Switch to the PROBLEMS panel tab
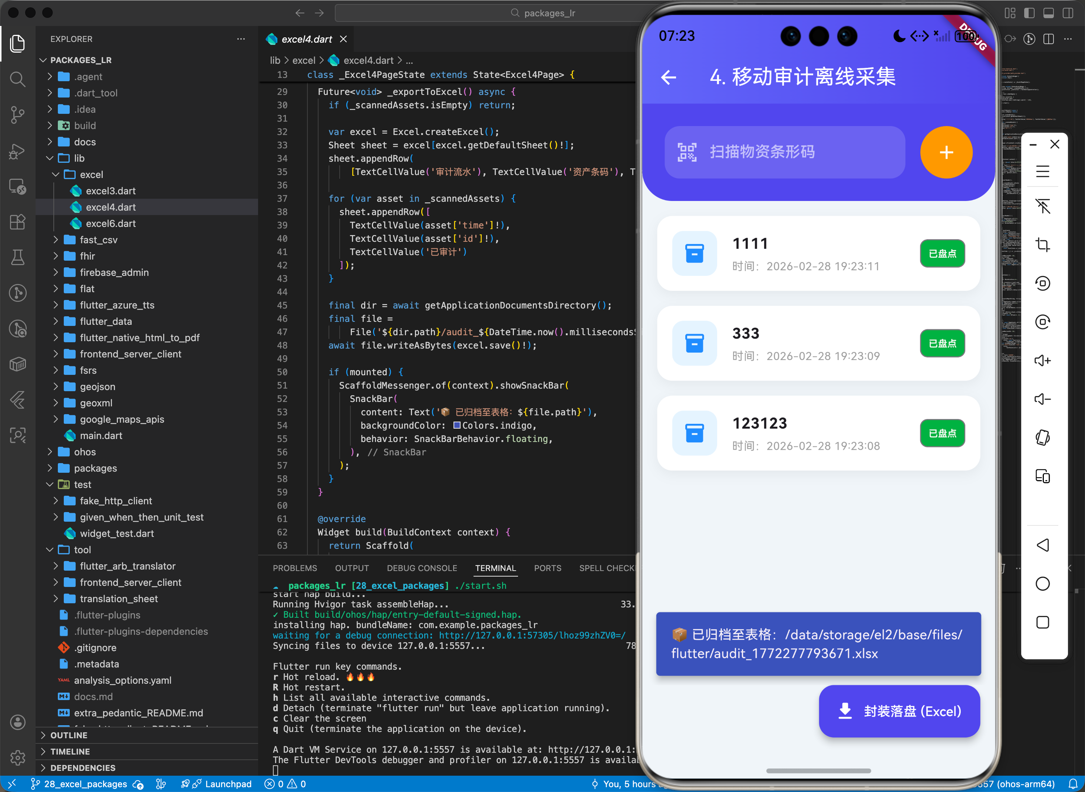This screenshot has height=792, width=1085. point(294,568)
